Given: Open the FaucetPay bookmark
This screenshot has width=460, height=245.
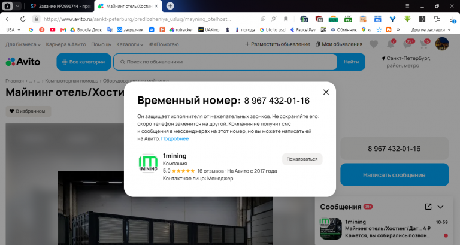Looking at the screenshot, I should (x=302, y=29).
